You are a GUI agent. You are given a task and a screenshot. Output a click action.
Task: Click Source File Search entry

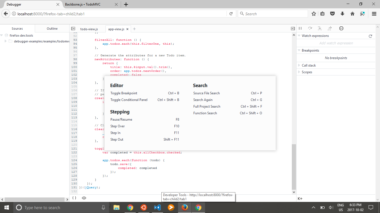[x=228, y=93]
